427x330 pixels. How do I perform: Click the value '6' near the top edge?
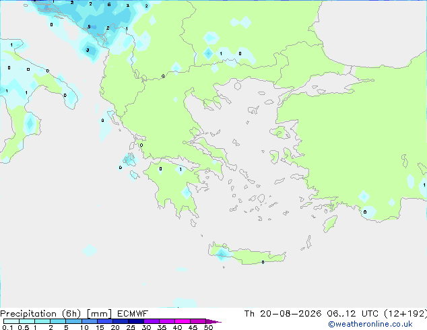[109, 5]
